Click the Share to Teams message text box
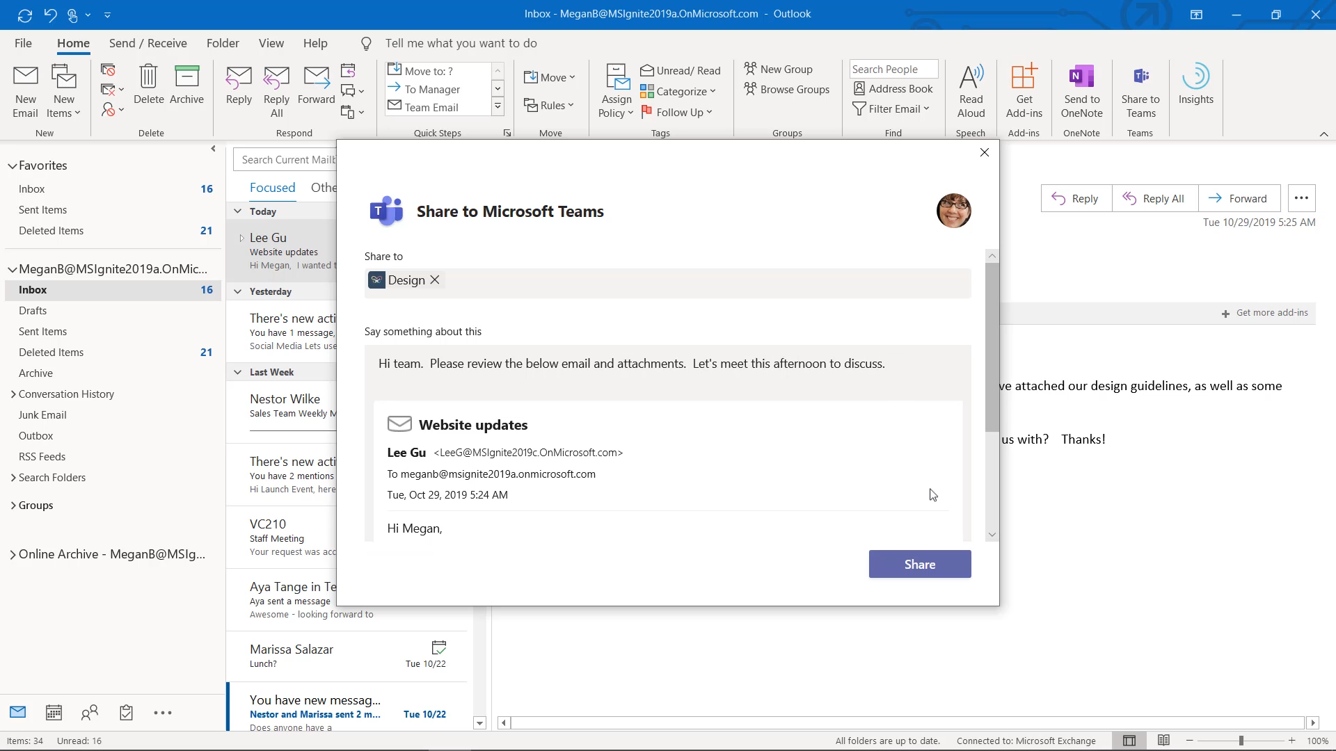Screen dimensions: 1336x751 (668, 364)
